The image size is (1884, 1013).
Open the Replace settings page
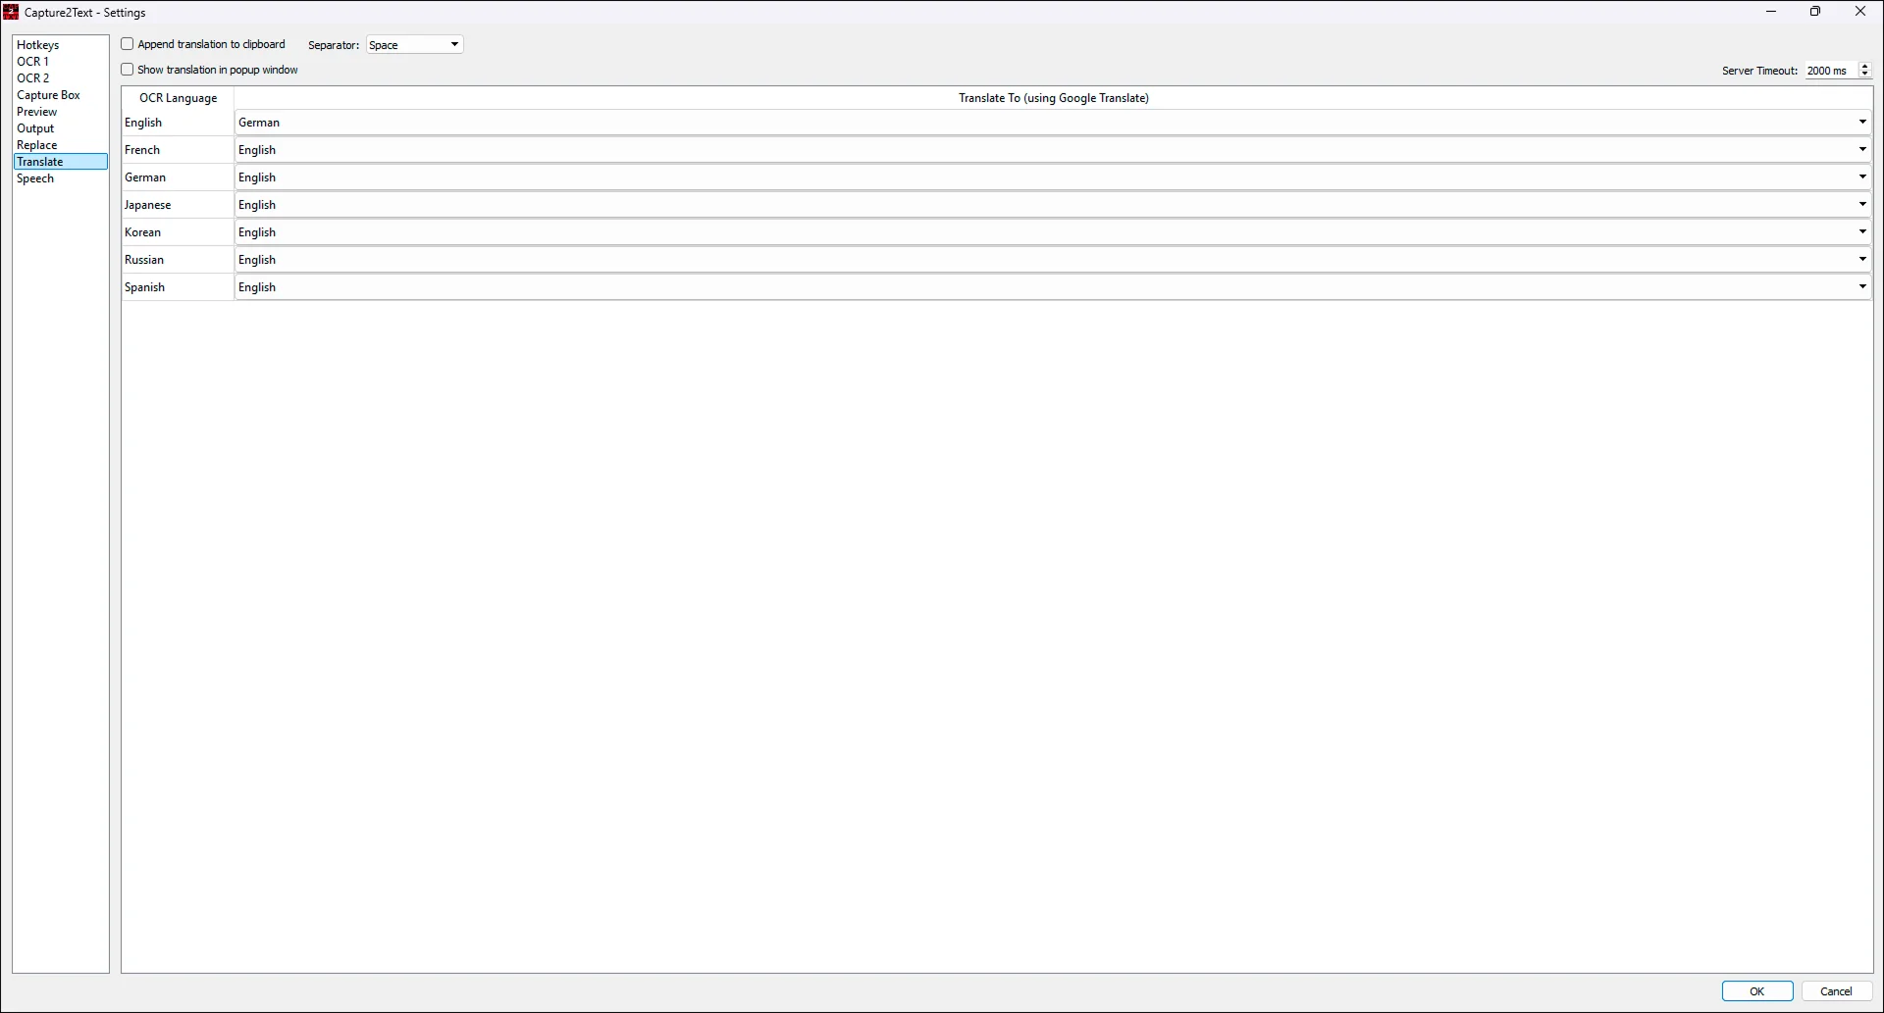pos(61,145)
